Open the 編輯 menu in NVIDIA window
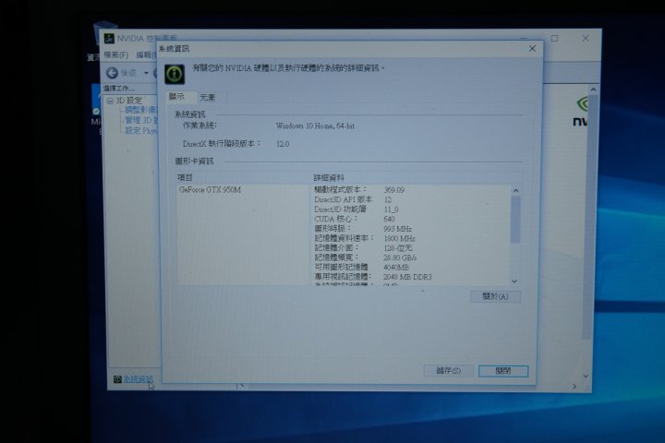 pyautogui.click(x=146, y=55)
